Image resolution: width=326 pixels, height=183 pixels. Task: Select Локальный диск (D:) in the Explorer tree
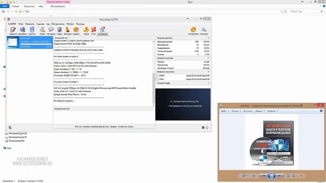click(16, 133)
